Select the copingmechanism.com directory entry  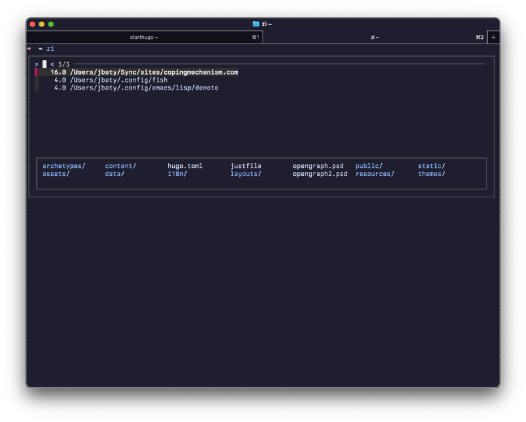tap(153, 72)
